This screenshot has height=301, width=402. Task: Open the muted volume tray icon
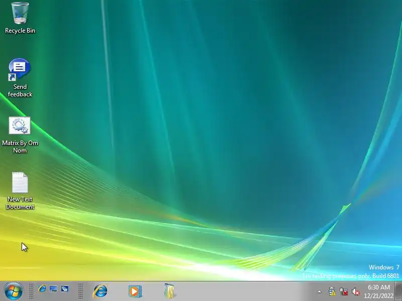point(356,291)
